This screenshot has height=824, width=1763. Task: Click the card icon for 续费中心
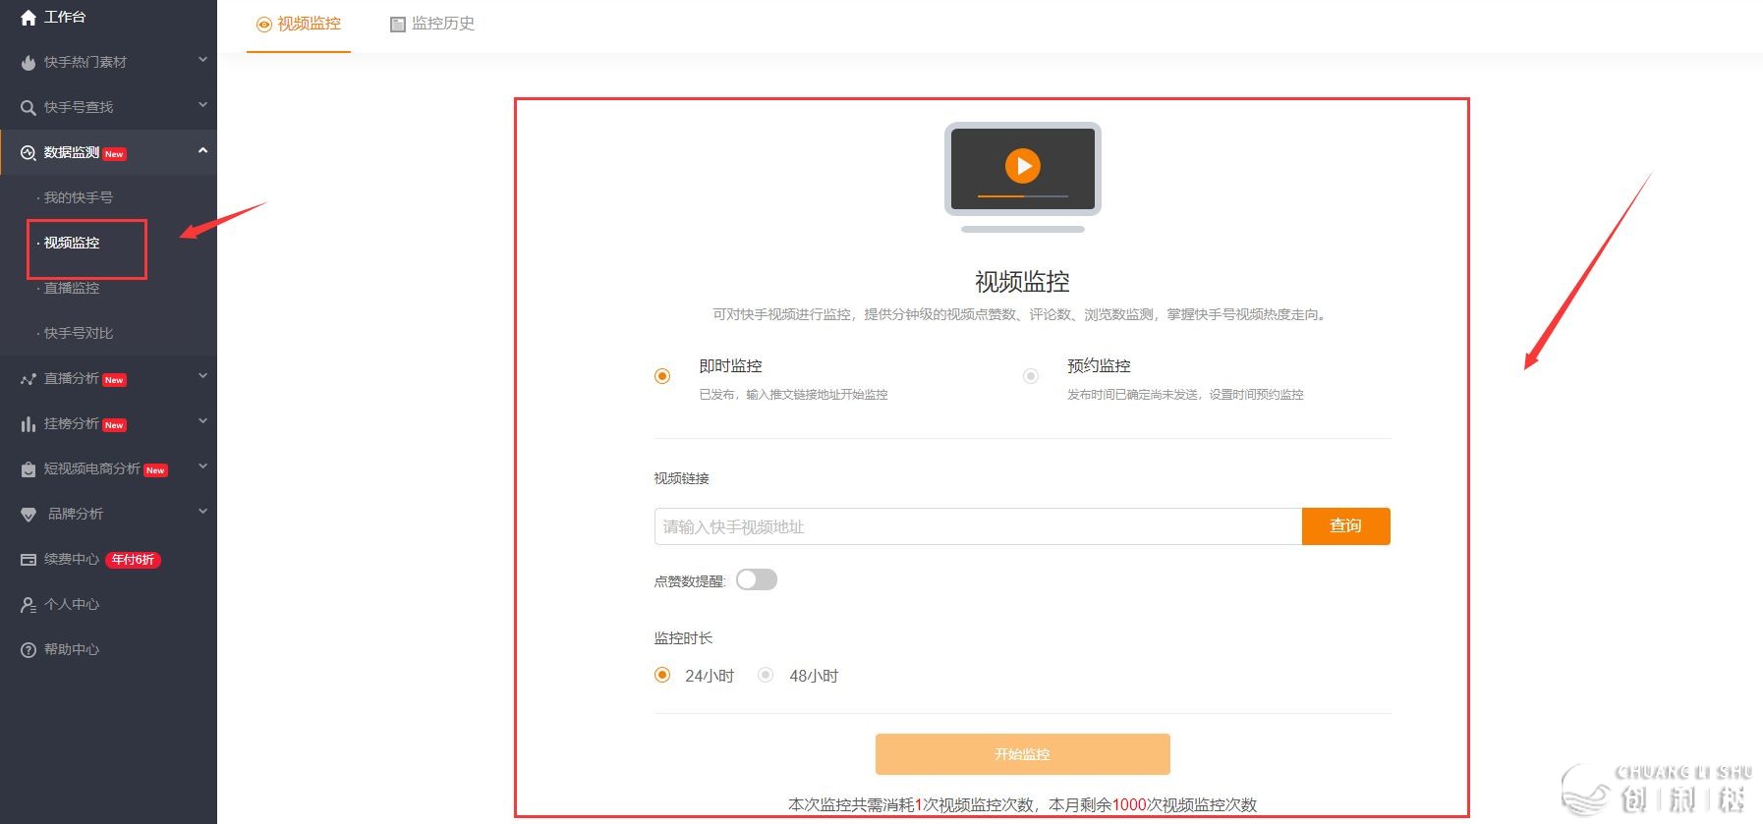[x=28, y=560]
